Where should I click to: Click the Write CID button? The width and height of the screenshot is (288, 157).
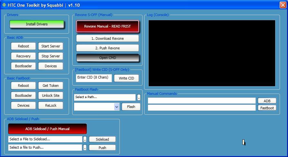tap(127, 78)
